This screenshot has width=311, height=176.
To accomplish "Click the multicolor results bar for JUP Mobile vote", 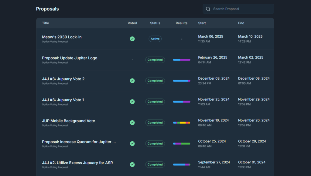I will [x=181, y=123].
